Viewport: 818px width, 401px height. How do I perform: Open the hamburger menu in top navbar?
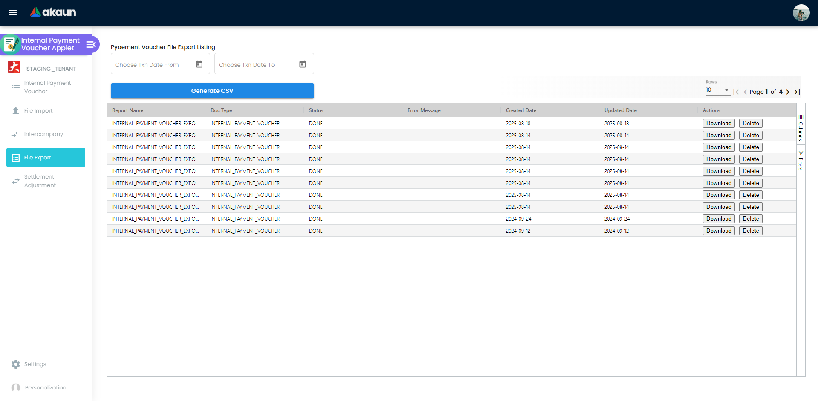tap(12, 13)
